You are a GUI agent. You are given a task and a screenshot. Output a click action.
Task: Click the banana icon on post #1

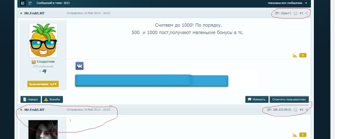[x=295, y=55]
